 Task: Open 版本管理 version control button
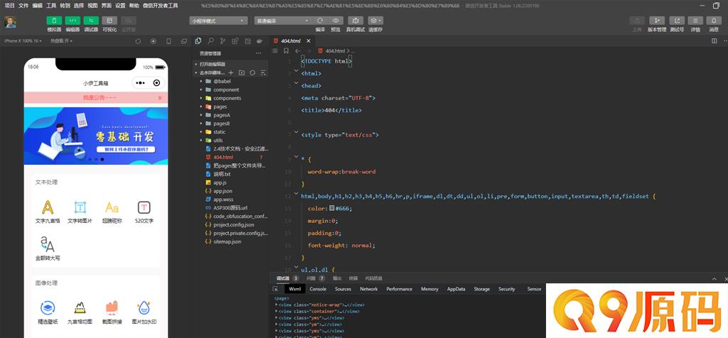(x=657, y=21)
